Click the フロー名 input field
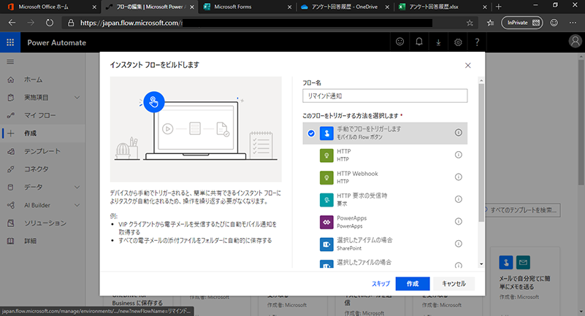Image resolution: width=585 pixels, height=316 pixels. coord(385,96)
